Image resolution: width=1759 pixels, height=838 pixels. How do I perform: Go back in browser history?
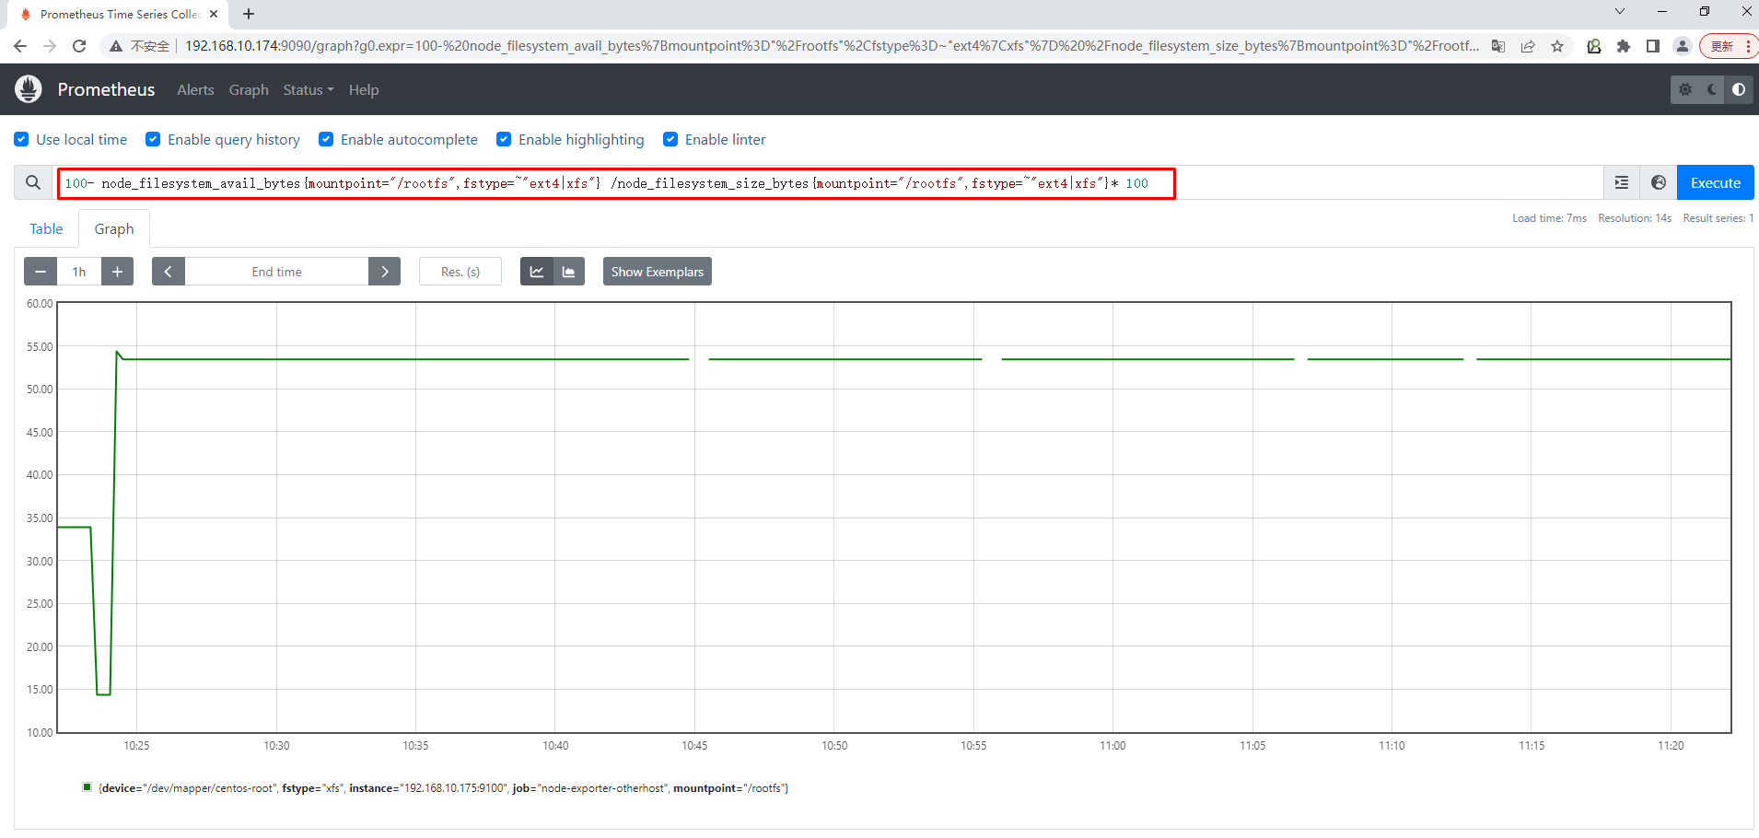pyautogui.click(x=20, y=46)
